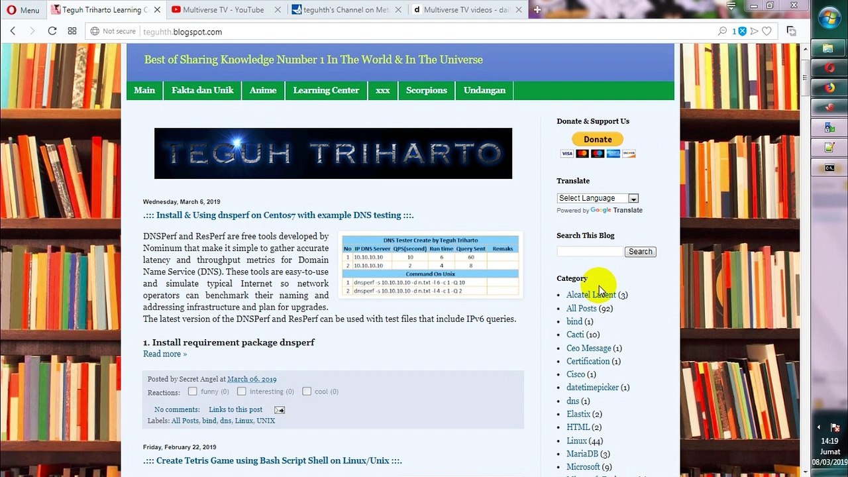Open the Main navigation item
Viewport: 848px width, 477px height.
click(x=144, y=91)
